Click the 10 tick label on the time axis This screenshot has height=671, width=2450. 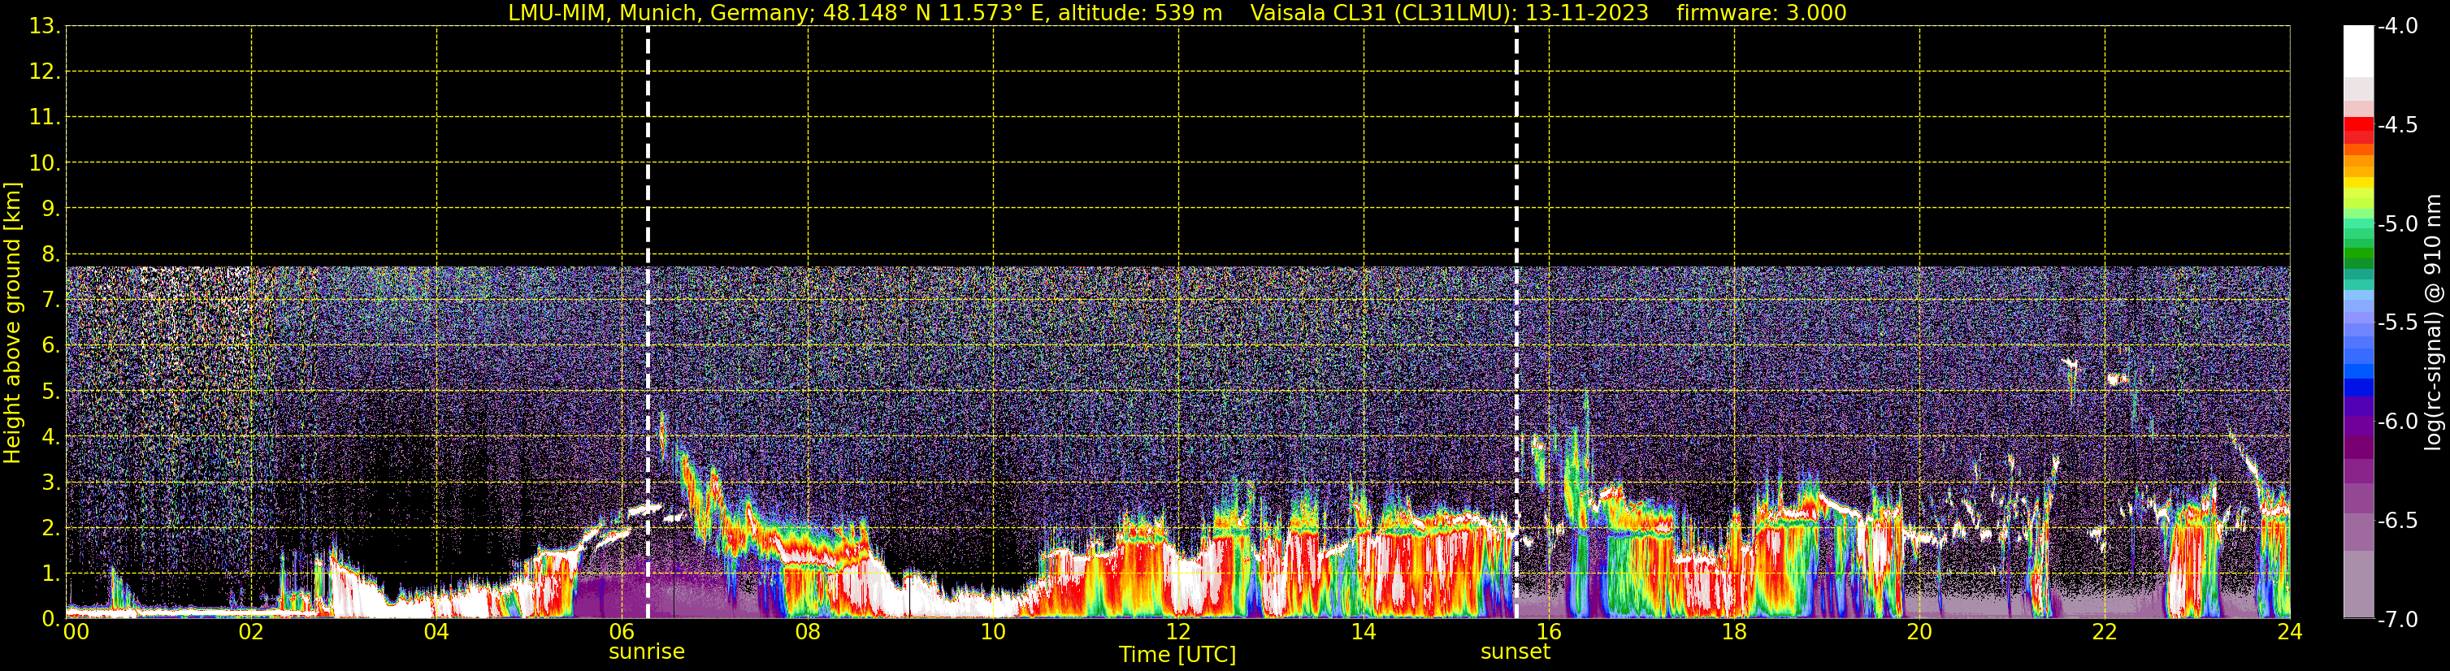[993, 632]
